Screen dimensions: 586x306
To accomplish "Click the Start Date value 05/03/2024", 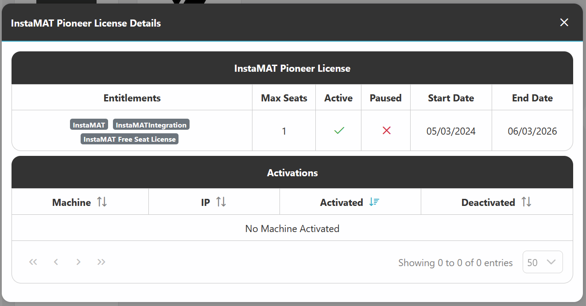I will click(x=451, y=131).
